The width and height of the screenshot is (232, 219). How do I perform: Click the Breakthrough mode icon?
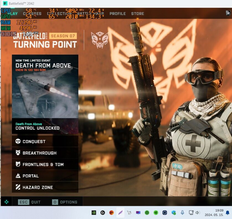tap(18, 152)
